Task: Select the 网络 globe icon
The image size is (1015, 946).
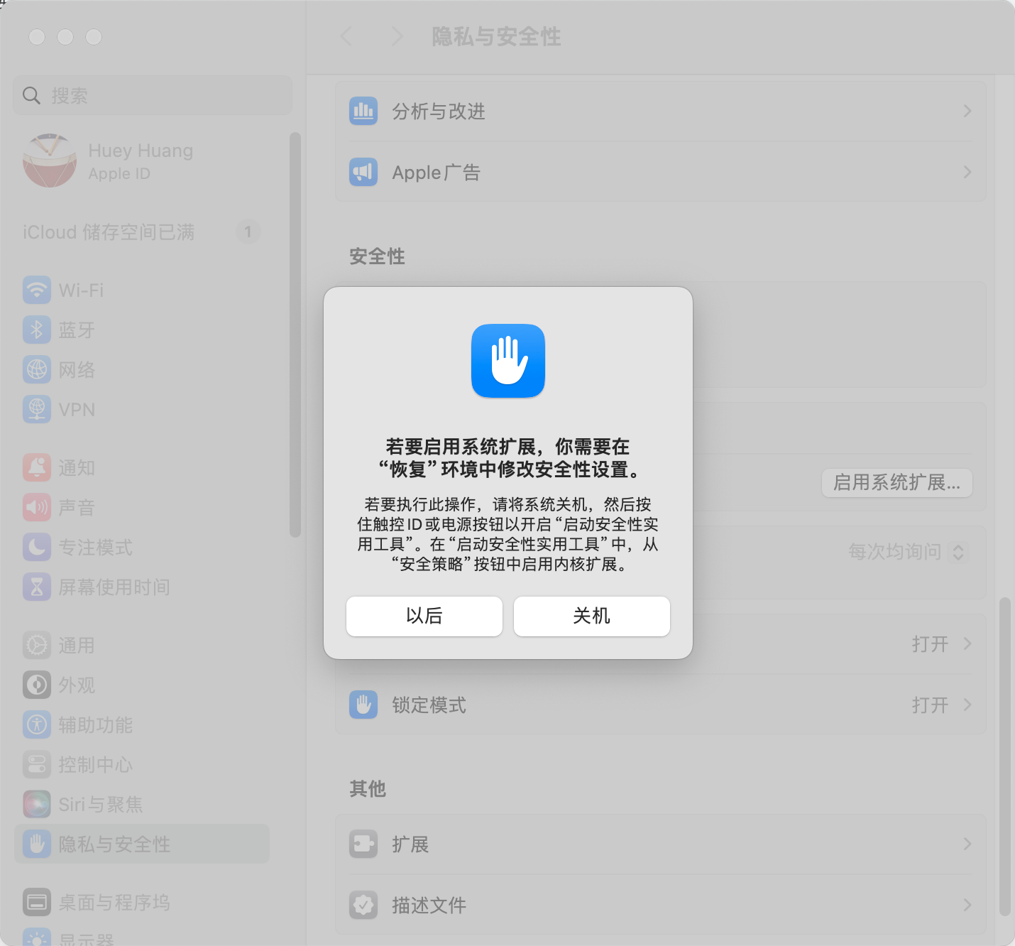Action: (x=37, y=369)
